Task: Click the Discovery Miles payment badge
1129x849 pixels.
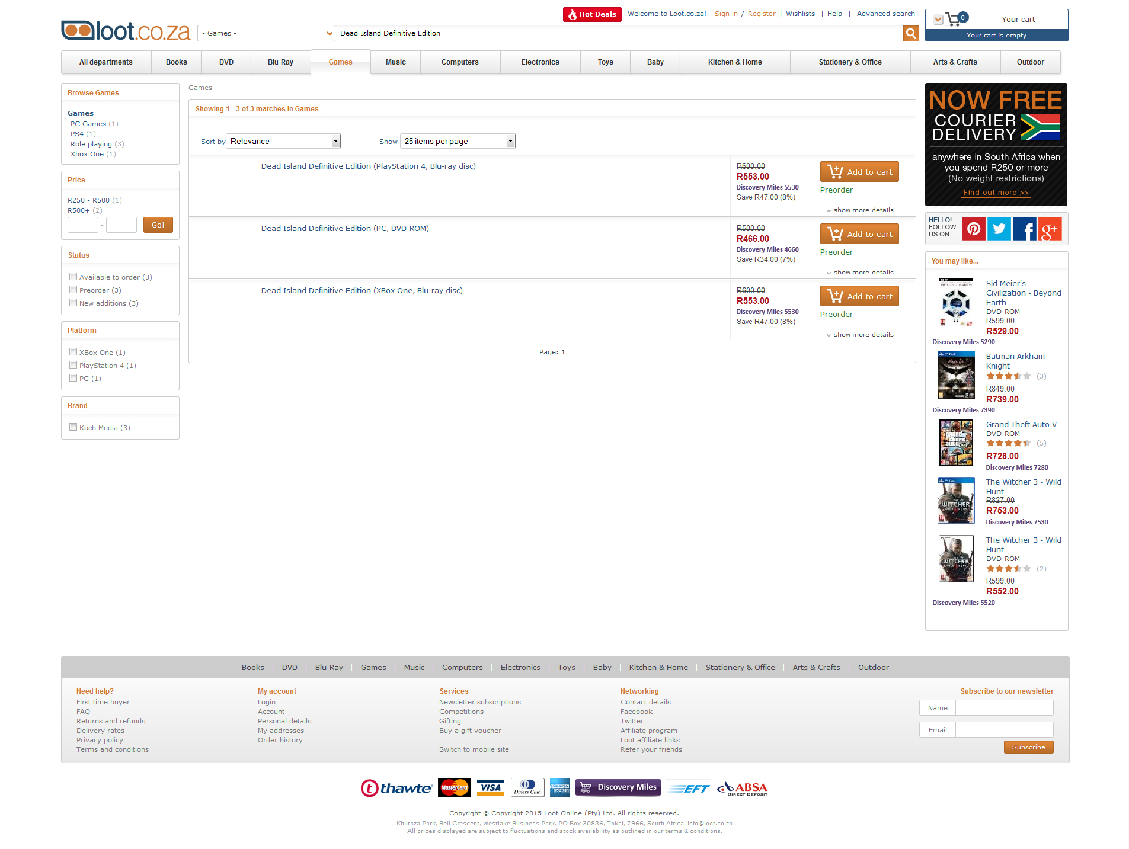Action: (618, 787)
